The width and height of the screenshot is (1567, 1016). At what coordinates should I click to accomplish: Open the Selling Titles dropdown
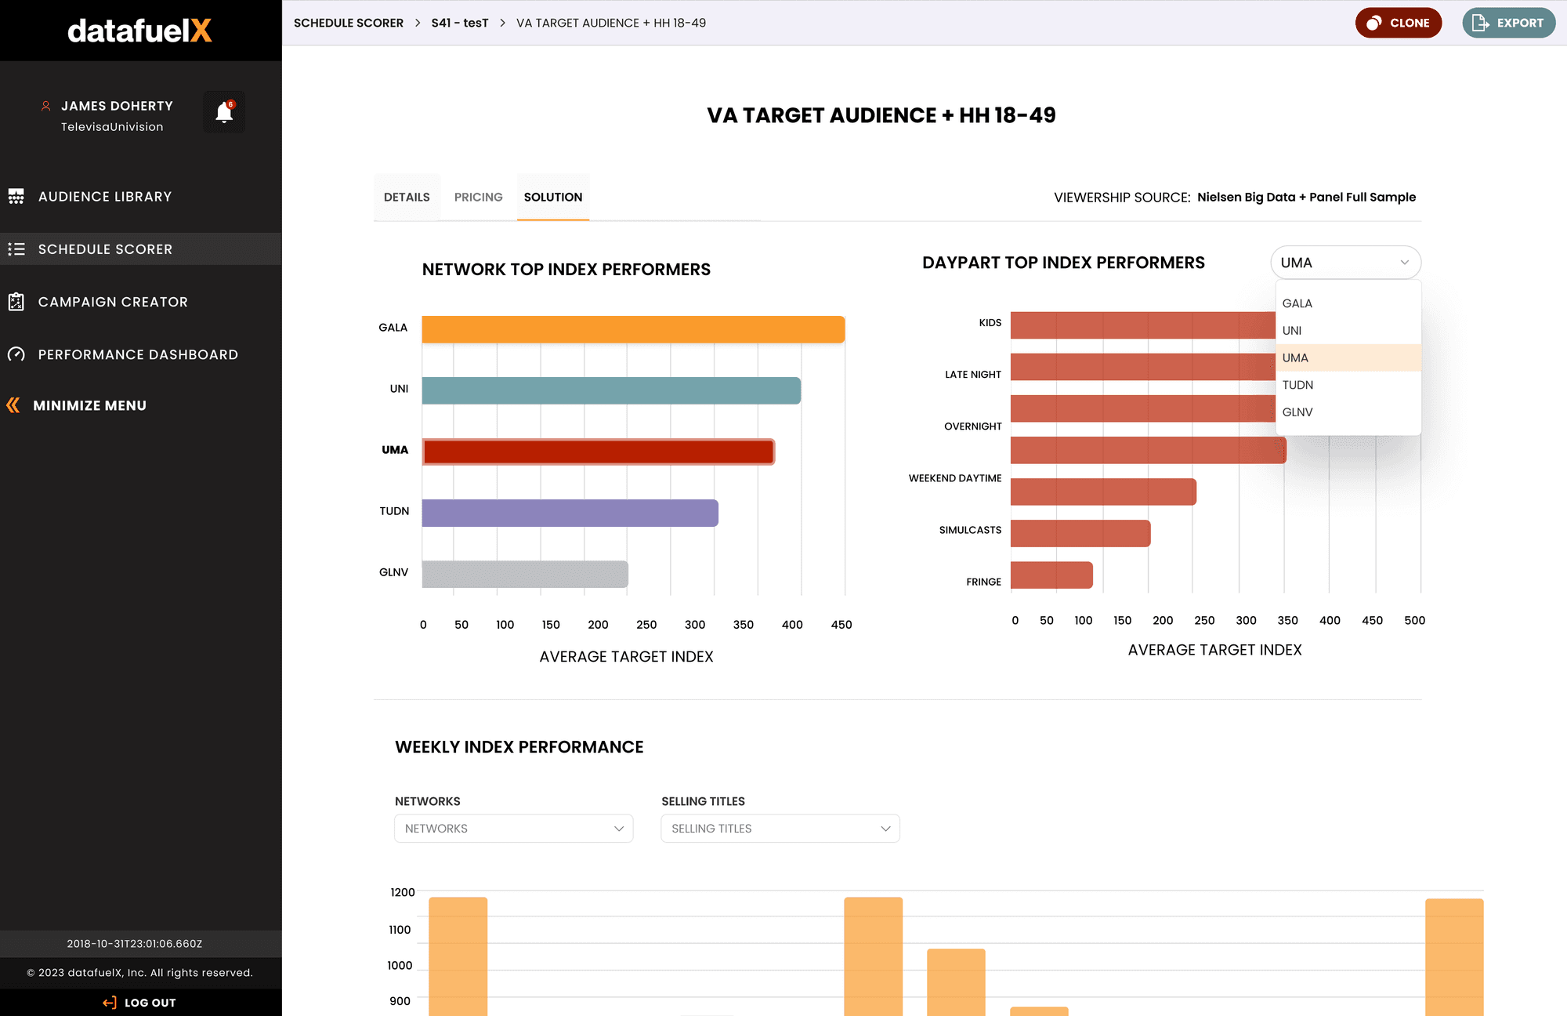(780, 829)
